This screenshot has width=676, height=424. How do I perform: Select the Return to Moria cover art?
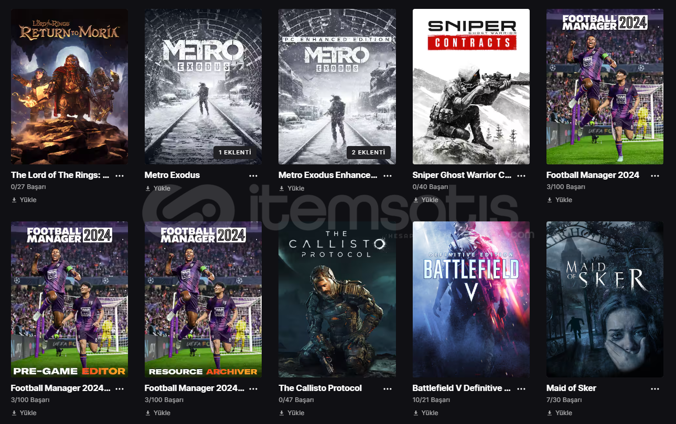(69, 86)
